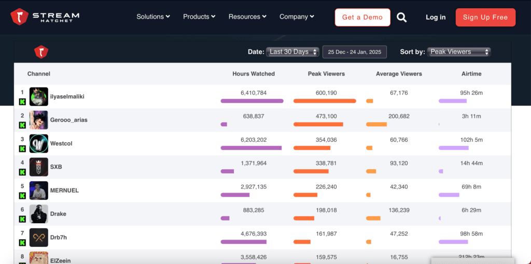Open SXB channel avatar

[38, 167]
